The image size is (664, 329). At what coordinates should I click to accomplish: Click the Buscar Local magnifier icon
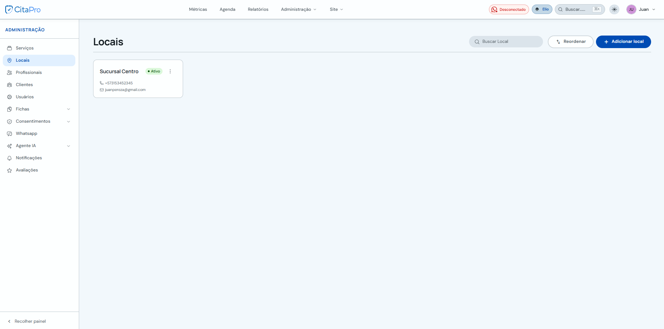[x=477, y=41]
